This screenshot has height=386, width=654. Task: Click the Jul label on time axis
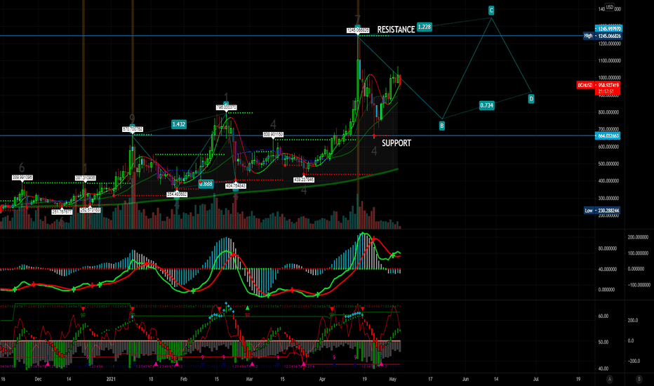[x=536, y=379]
